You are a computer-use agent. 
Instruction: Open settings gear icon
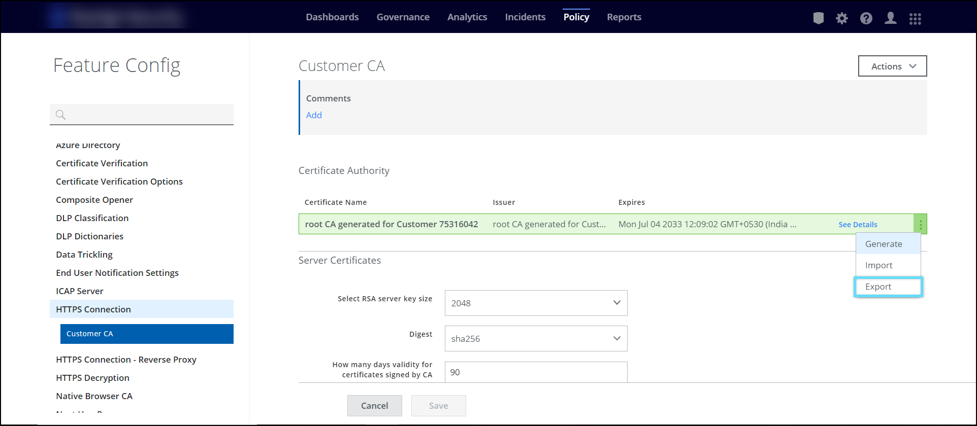click(x=842, y=18)
